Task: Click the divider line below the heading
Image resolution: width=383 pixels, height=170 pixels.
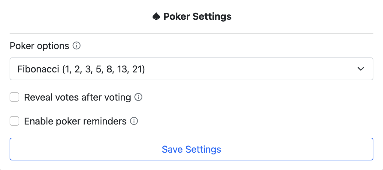Action: click(x=191, y=33)
